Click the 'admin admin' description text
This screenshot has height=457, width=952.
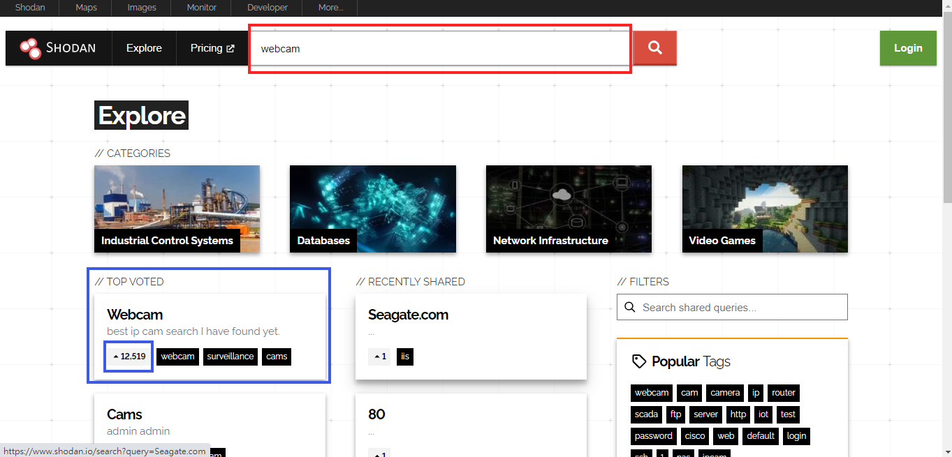click(138, 431)
